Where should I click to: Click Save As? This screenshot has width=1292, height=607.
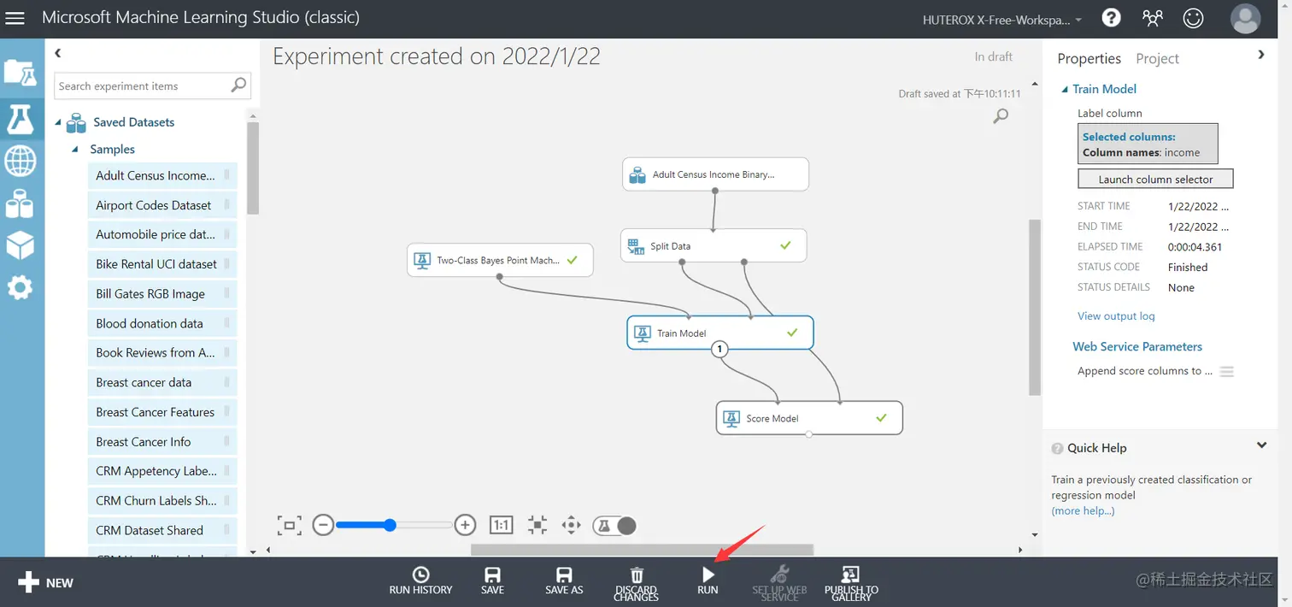pyautogui.click(x=564, y=580)
